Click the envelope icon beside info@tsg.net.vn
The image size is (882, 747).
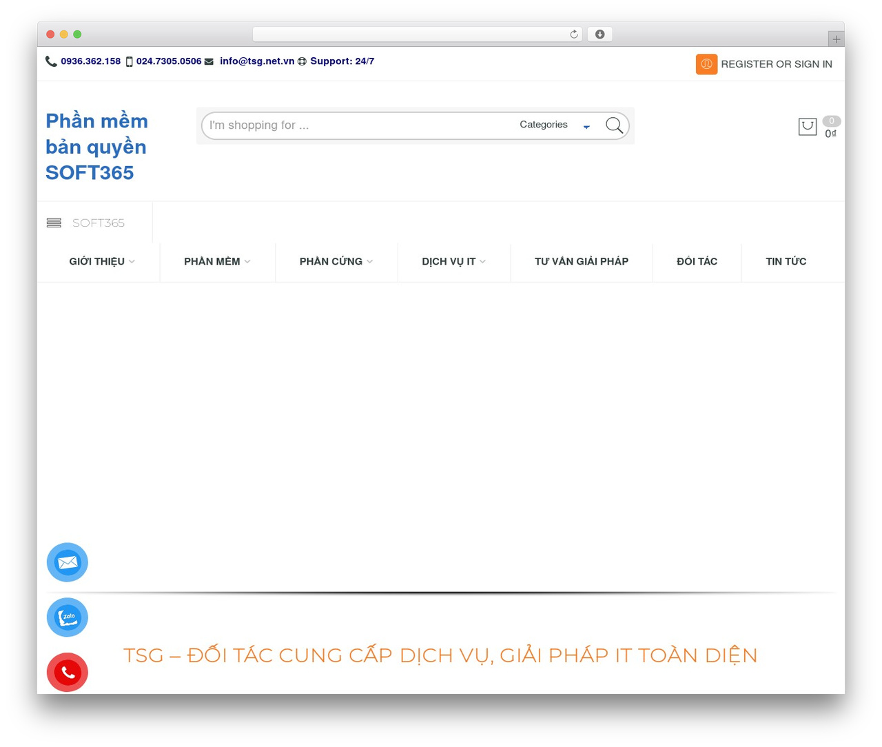click(209, 61)
